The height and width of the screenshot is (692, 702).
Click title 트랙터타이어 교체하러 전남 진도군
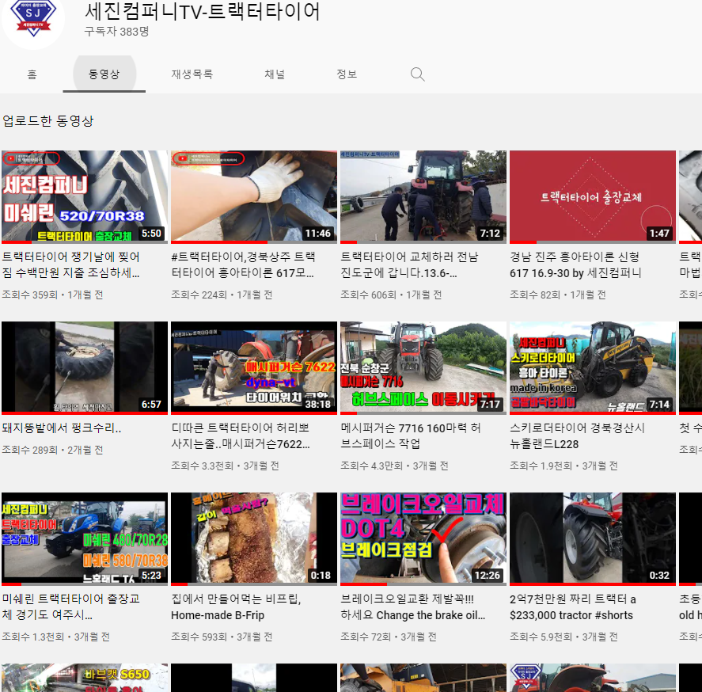[x=409, y=264]
